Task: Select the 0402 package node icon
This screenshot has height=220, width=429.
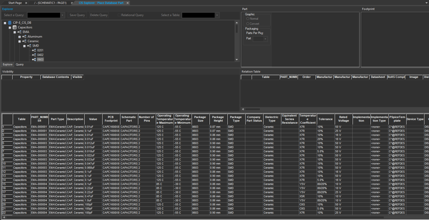Action: (x=34, y=55)
